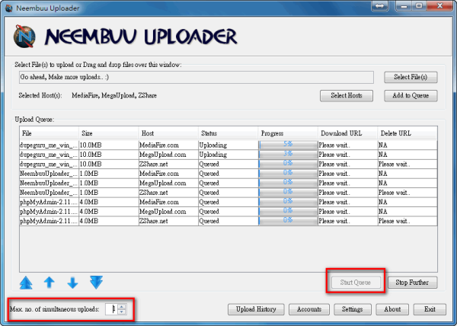Maximize the Neembuu Uploader window

tap(420, 6)
